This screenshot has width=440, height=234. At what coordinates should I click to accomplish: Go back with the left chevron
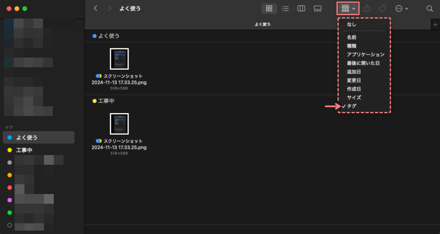pyautogui.click(x=96, y=8)
